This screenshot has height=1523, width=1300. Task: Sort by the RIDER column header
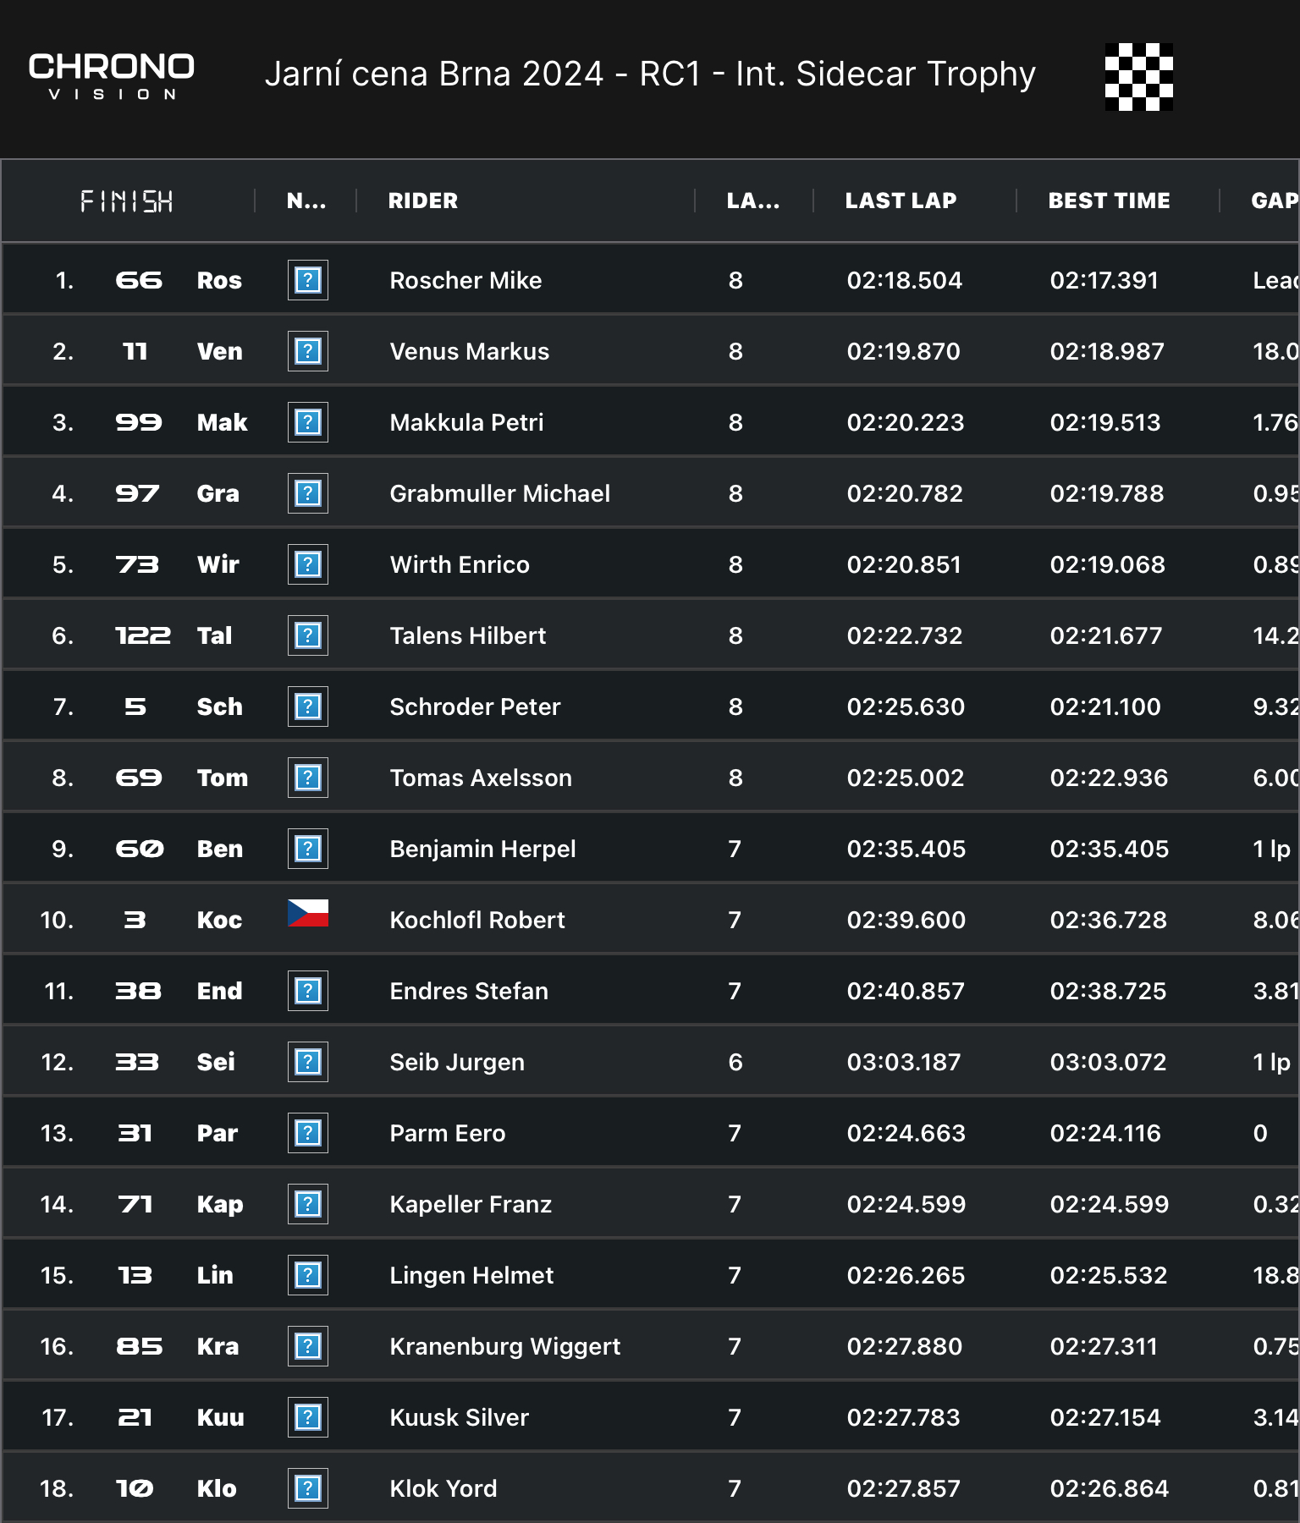[422, 201]
